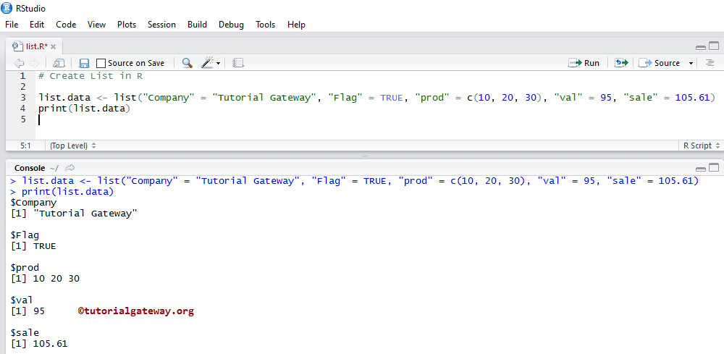Open the Code menu

(66, 25)
